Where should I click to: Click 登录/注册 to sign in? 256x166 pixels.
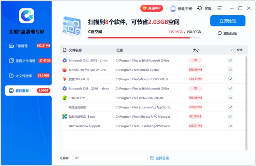click(x=185, y=9)
